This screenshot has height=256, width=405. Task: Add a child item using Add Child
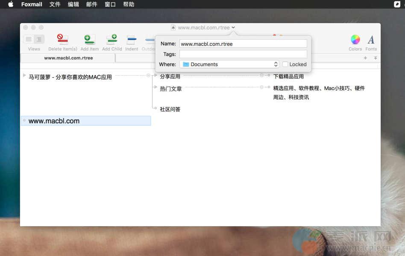coord(112,40)
